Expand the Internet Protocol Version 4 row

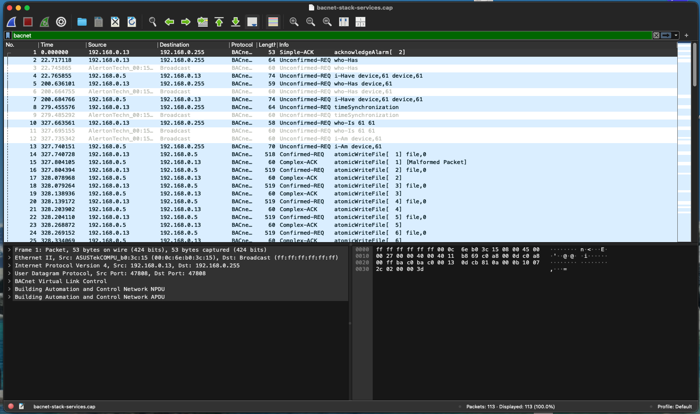[x=9, y=266]
